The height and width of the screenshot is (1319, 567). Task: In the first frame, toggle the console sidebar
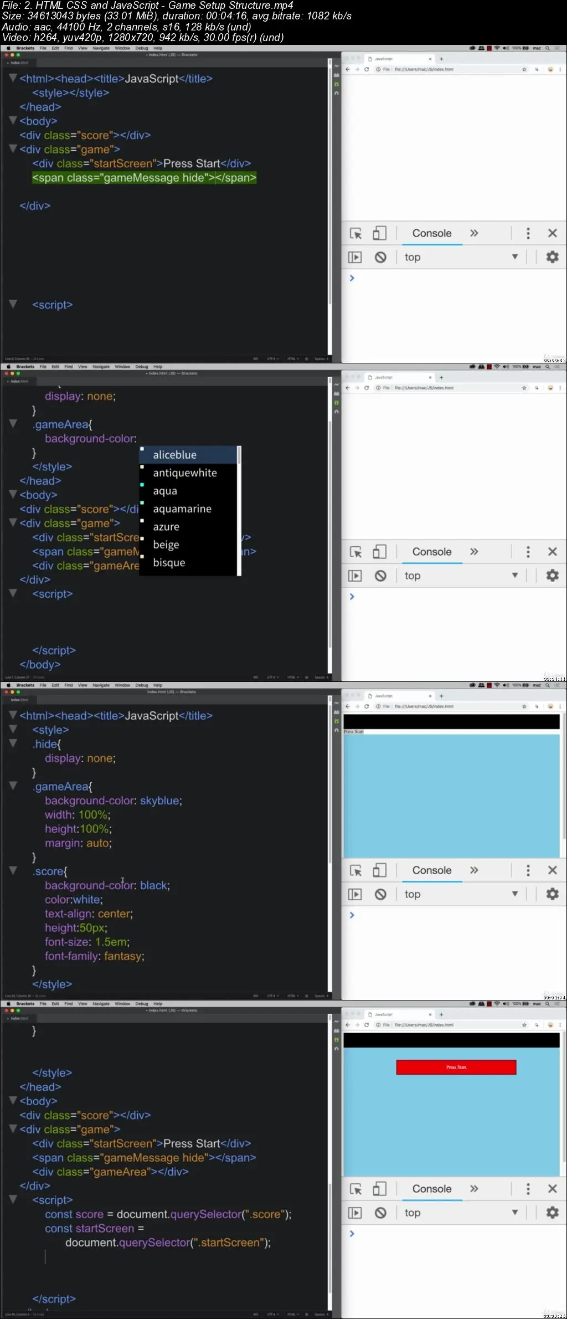[x=355, y=257]
